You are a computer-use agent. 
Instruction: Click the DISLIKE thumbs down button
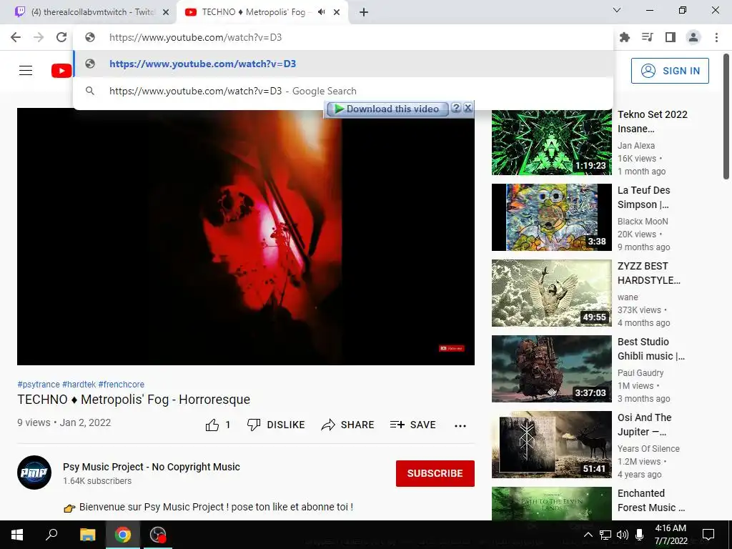tap(276, 425)
